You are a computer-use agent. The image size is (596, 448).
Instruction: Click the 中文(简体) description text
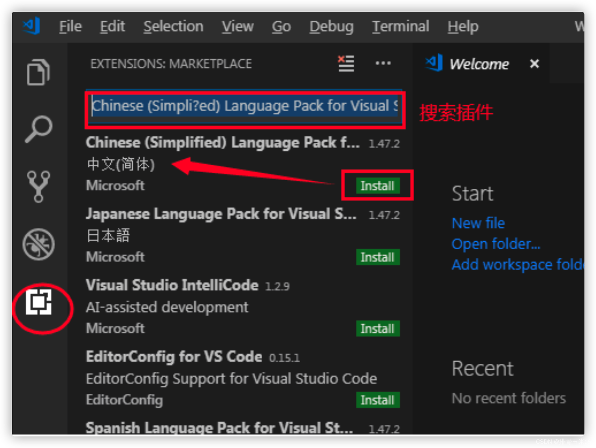(x=121, y=164)
